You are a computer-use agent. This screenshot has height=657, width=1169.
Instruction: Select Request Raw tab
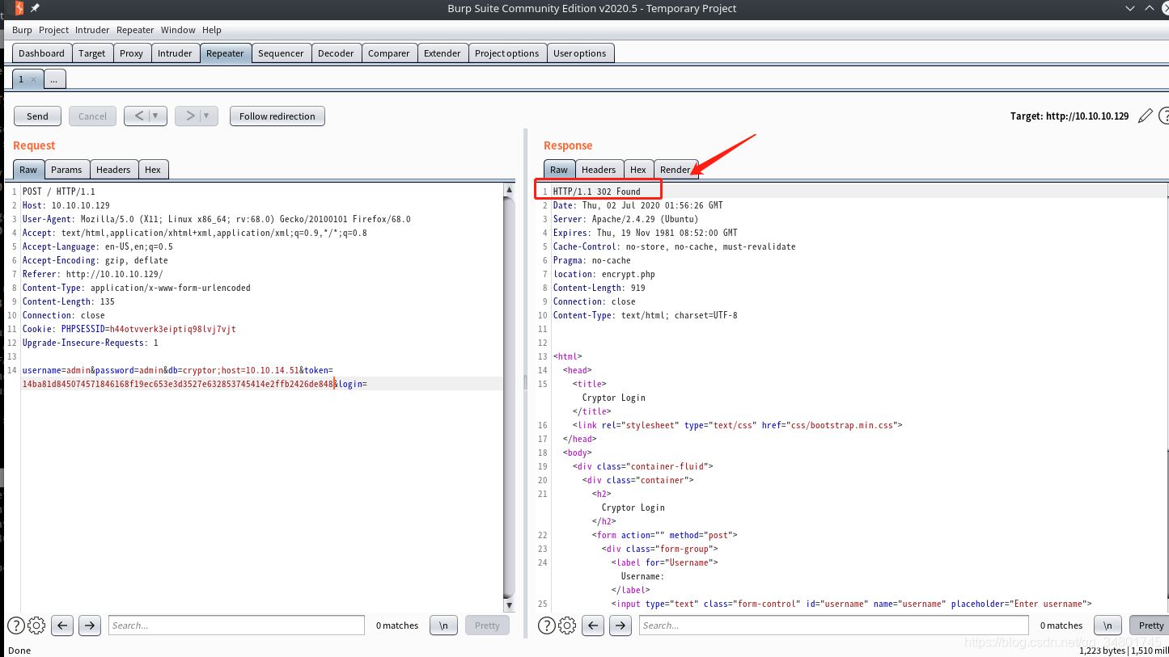click(x=28, y=170)
